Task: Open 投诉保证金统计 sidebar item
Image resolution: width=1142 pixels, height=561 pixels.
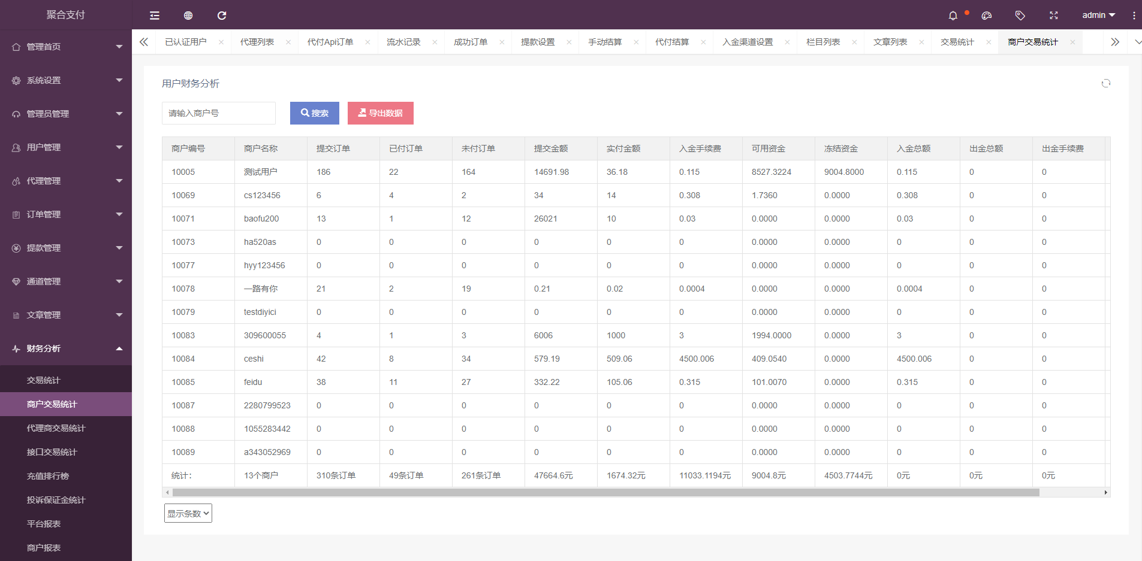Action: [66, 500]
